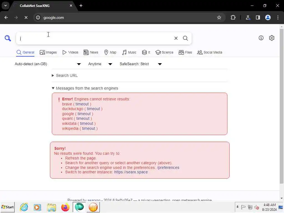Open a new browser tab
Screen dimensions: 284x213
click(81, 6)
